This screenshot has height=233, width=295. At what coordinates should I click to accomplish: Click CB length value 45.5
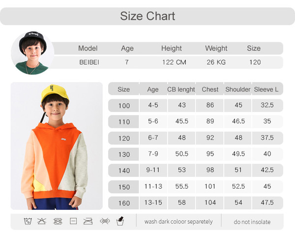coord(182,121)
